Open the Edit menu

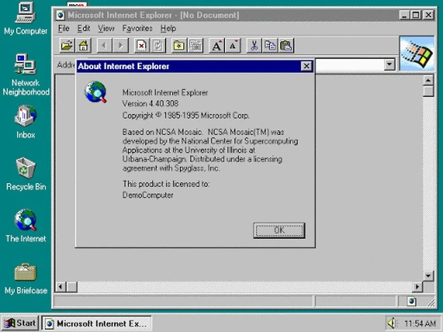[84, 29]
